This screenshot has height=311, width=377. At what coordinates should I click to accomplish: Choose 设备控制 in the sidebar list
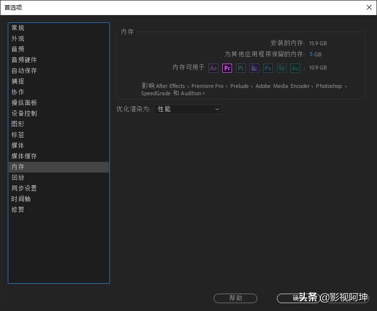coord(59,113)
